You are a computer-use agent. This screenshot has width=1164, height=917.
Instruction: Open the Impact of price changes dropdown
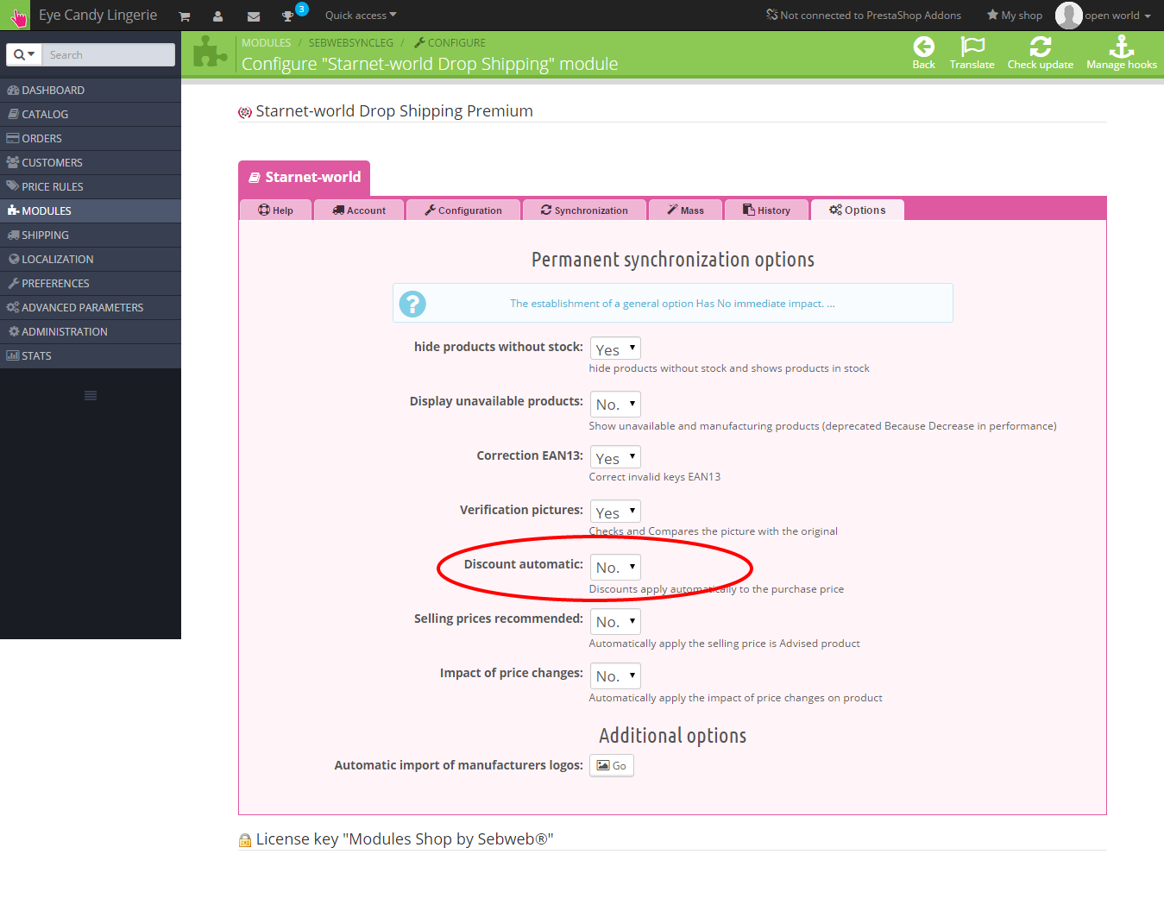pyautogui.click(x=615, y=675)
